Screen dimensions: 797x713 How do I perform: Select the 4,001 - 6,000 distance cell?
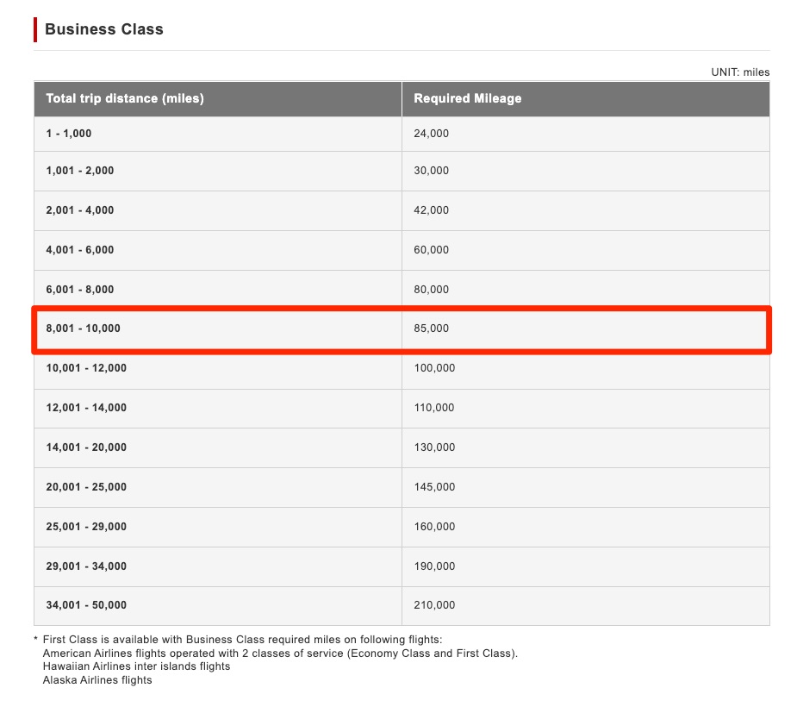pos(80,250)
